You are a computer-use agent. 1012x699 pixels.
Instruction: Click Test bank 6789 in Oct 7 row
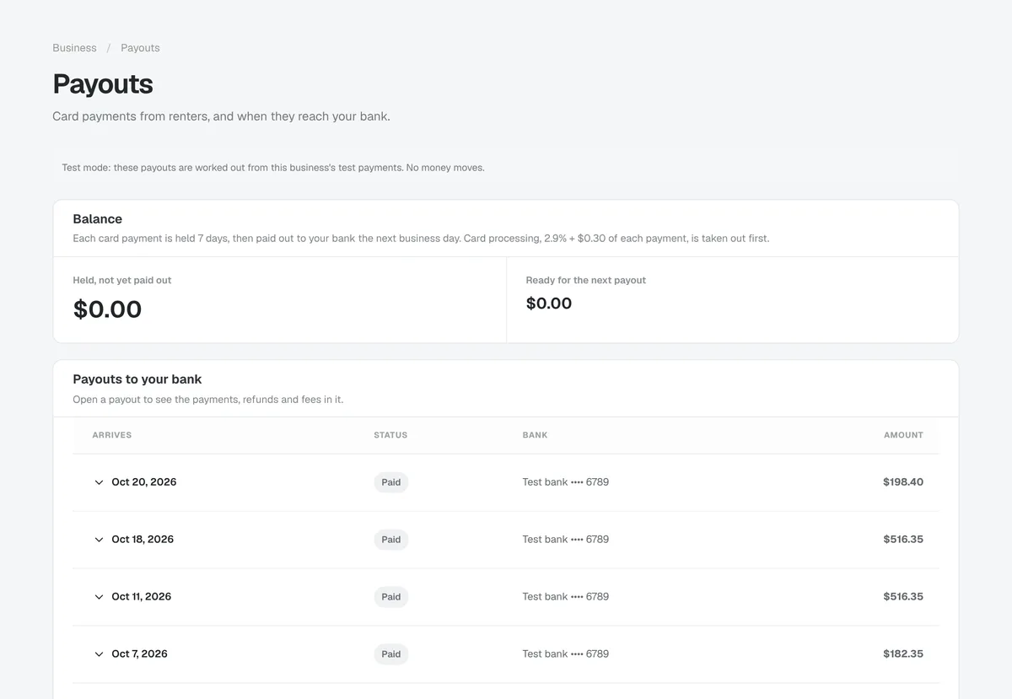[x=566, y=654]
